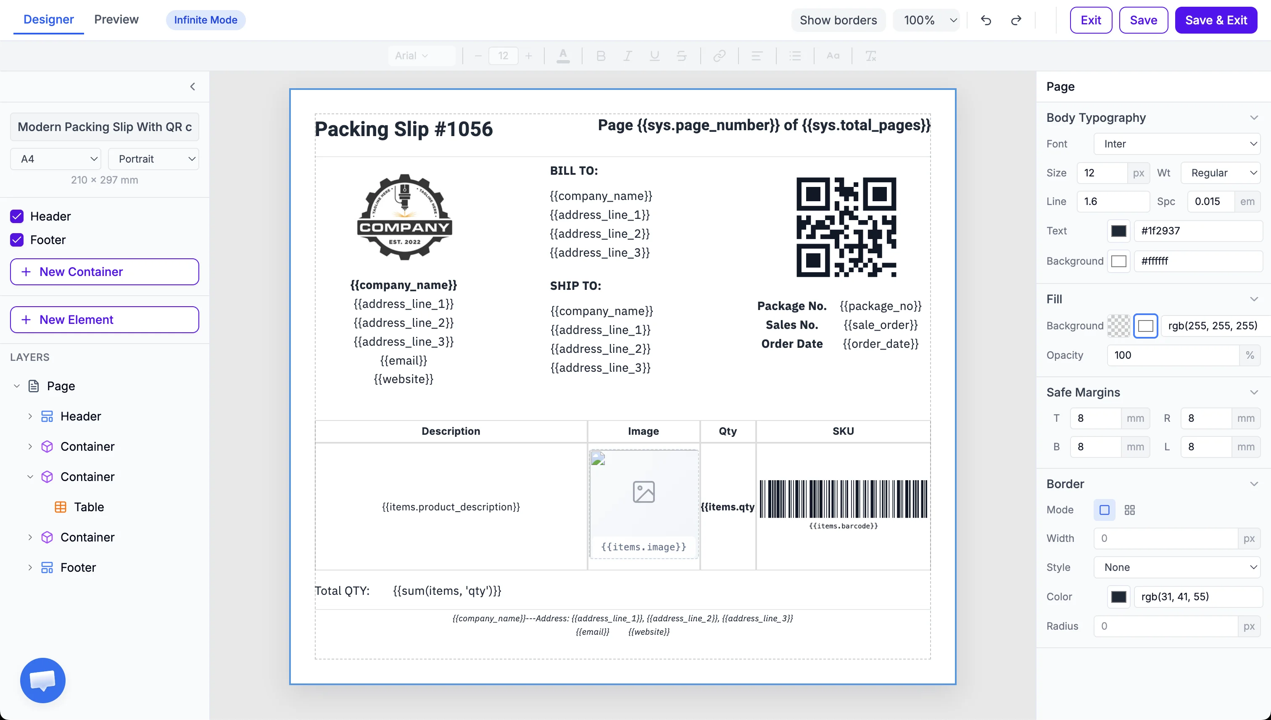
Task: Switch to the Preview tab
Action: (x=116, y=19)
